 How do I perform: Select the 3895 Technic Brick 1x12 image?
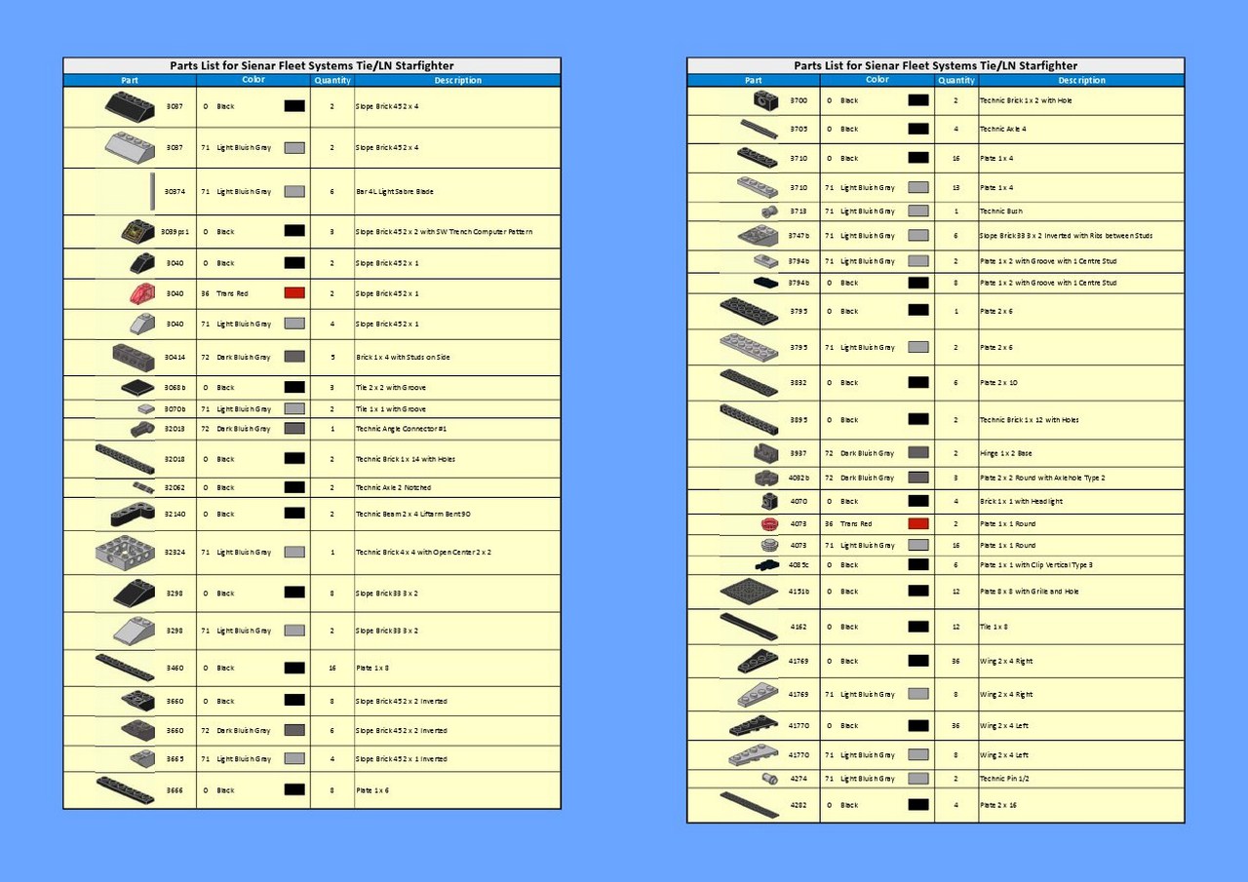pos(749,419)
